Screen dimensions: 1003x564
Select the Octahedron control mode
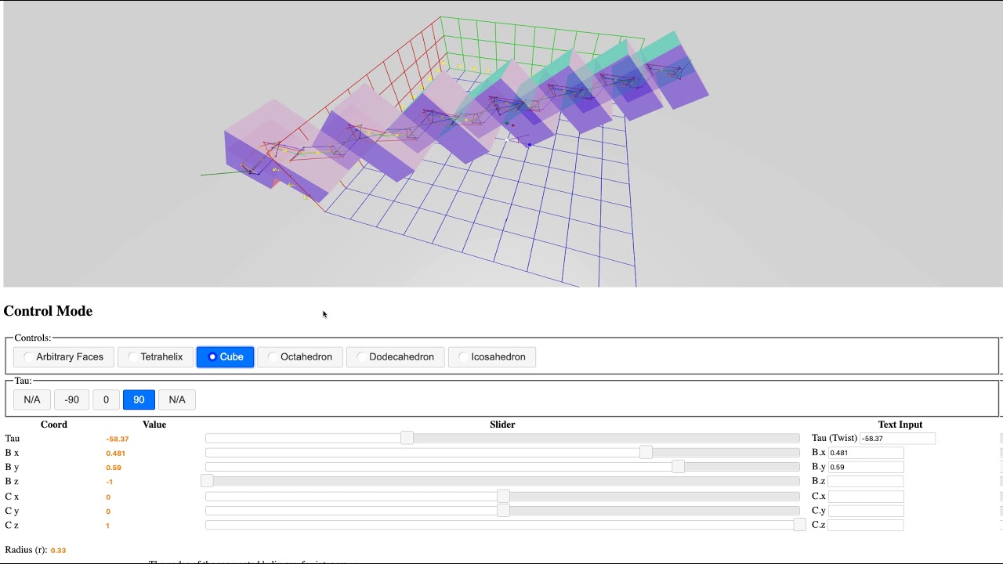[x=299, y=357]
